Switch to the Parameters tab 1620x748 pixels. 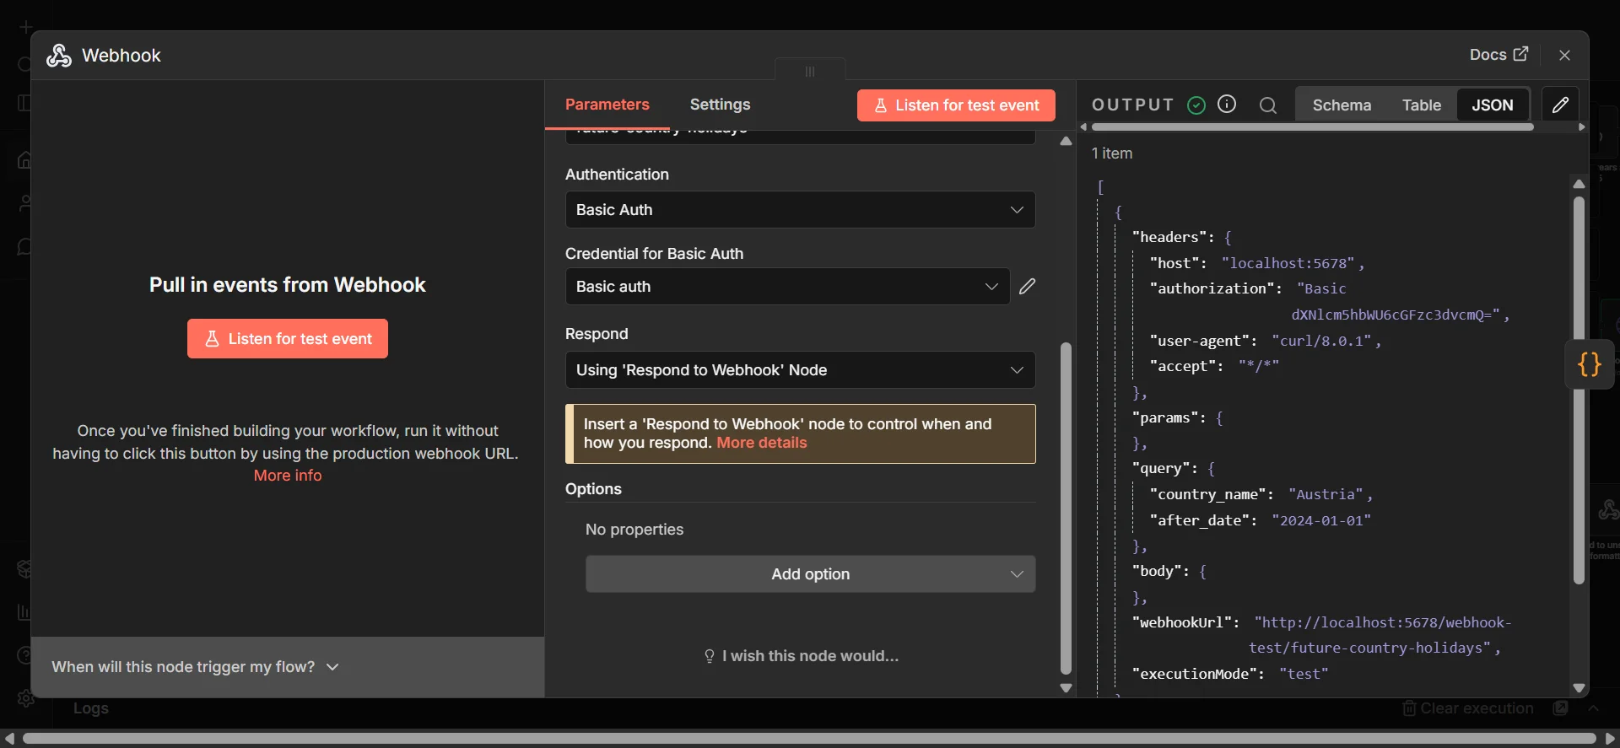(607, 105)
